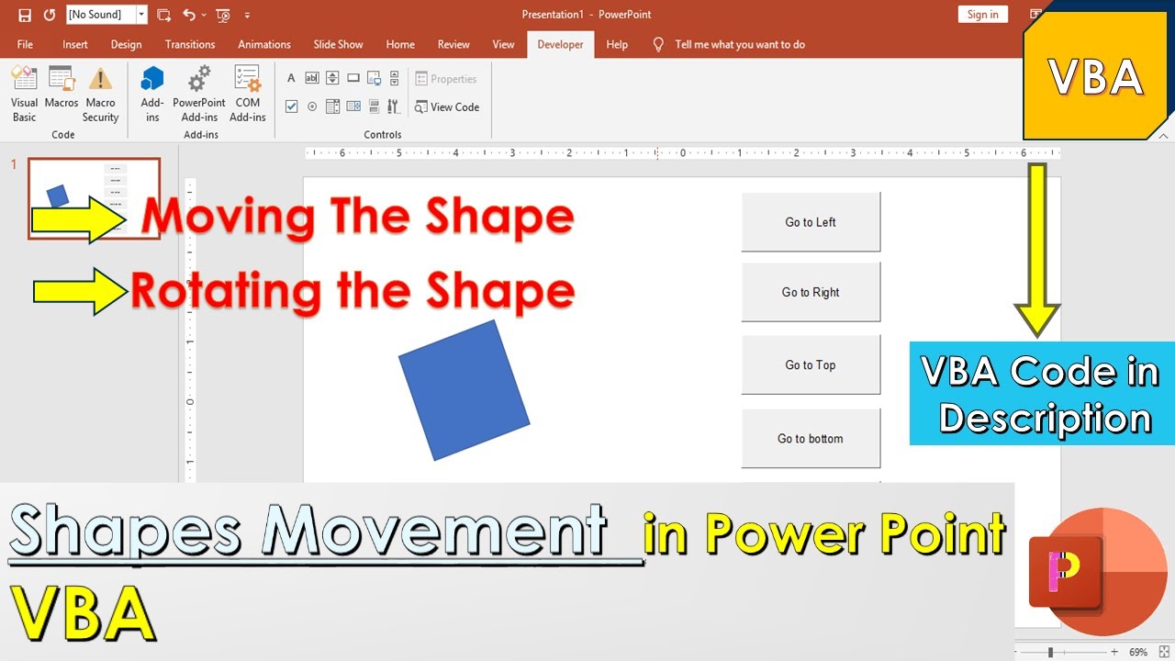Open the Visual Basic editor
The height and width of the screenshot is (661, 1175).
[x=25, y=95]
